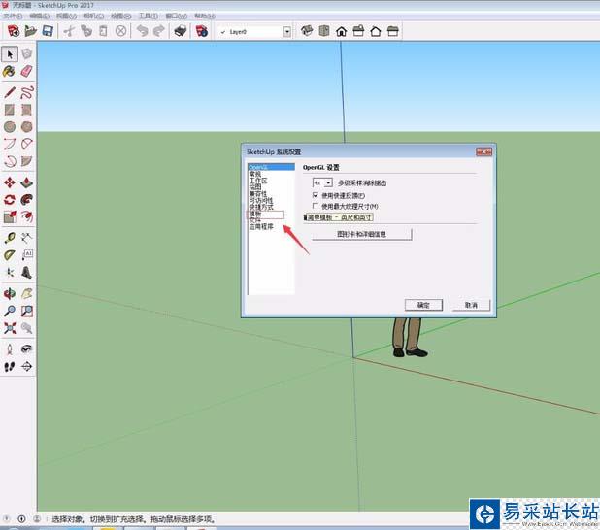Select the 2 Point Arc tool

(26, 144)
